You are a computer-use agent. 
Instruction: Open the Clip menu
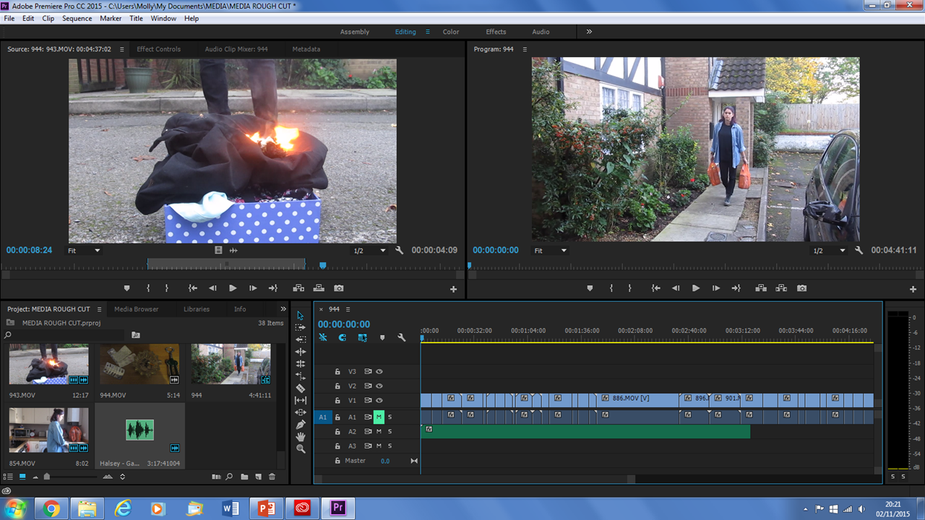click(48, 19)
